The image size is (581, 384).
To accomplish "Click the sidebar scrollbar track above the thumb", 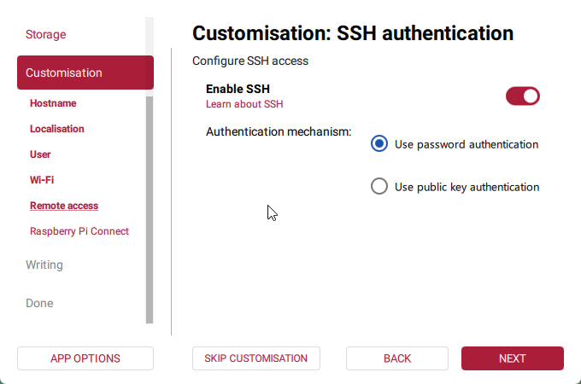I will [150, 36].
